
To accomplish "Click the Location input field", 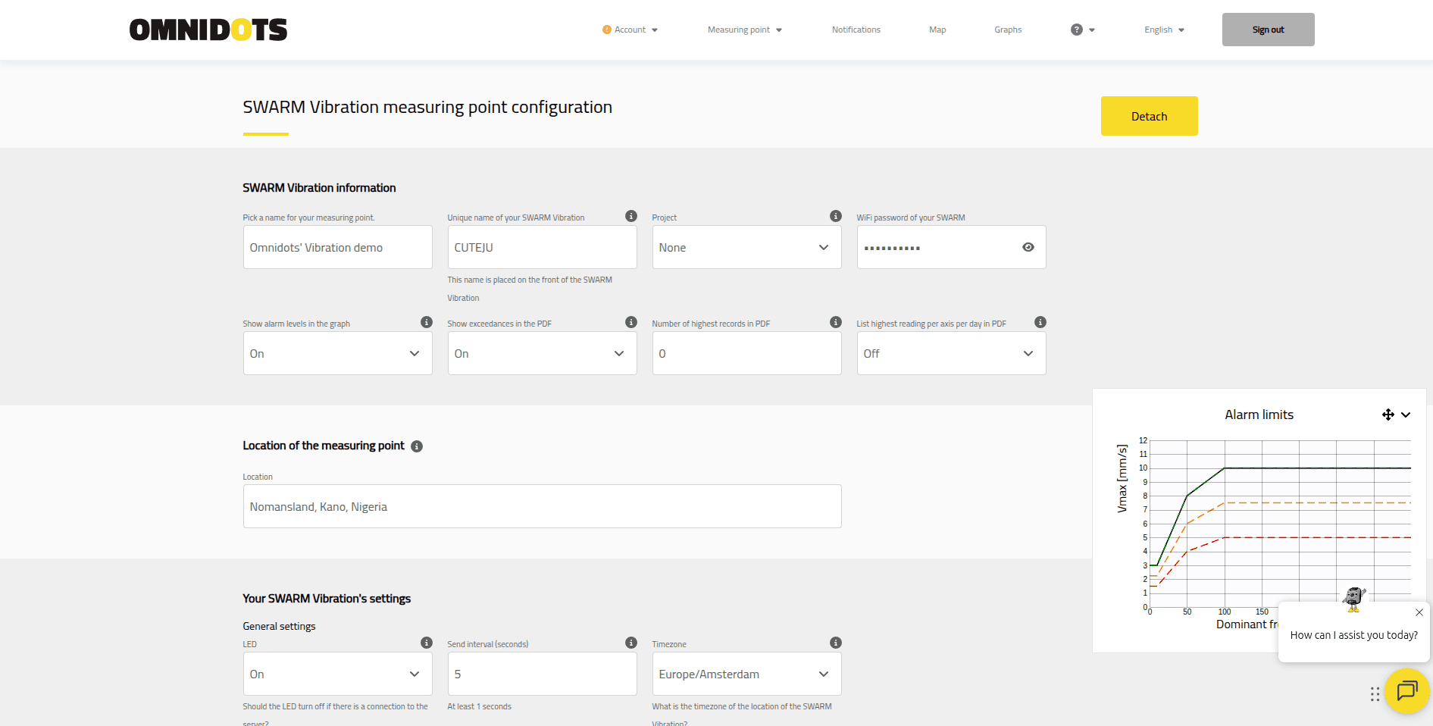I will [542, 506].
